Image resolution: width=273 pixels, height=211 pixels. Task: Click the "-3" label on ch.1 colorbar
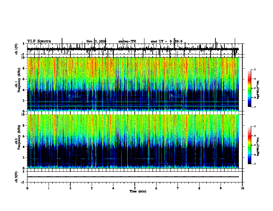pos(254,69)
